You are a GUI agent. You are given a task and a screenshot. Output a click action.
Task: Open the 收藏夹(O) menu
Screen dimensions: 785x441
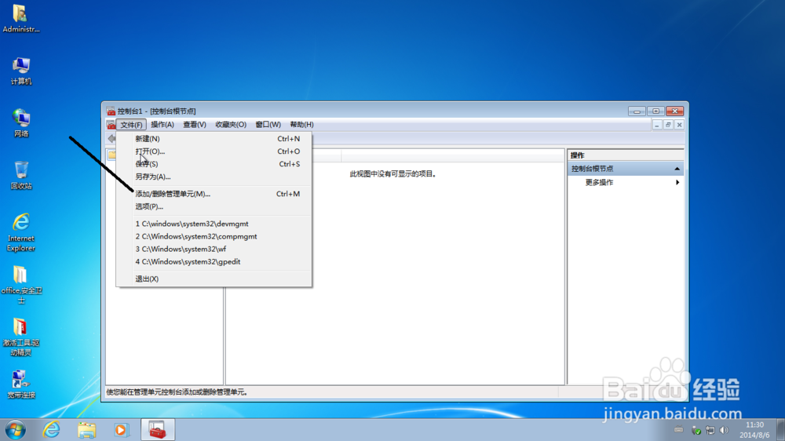pyautogui.click(x=231, y=125)
